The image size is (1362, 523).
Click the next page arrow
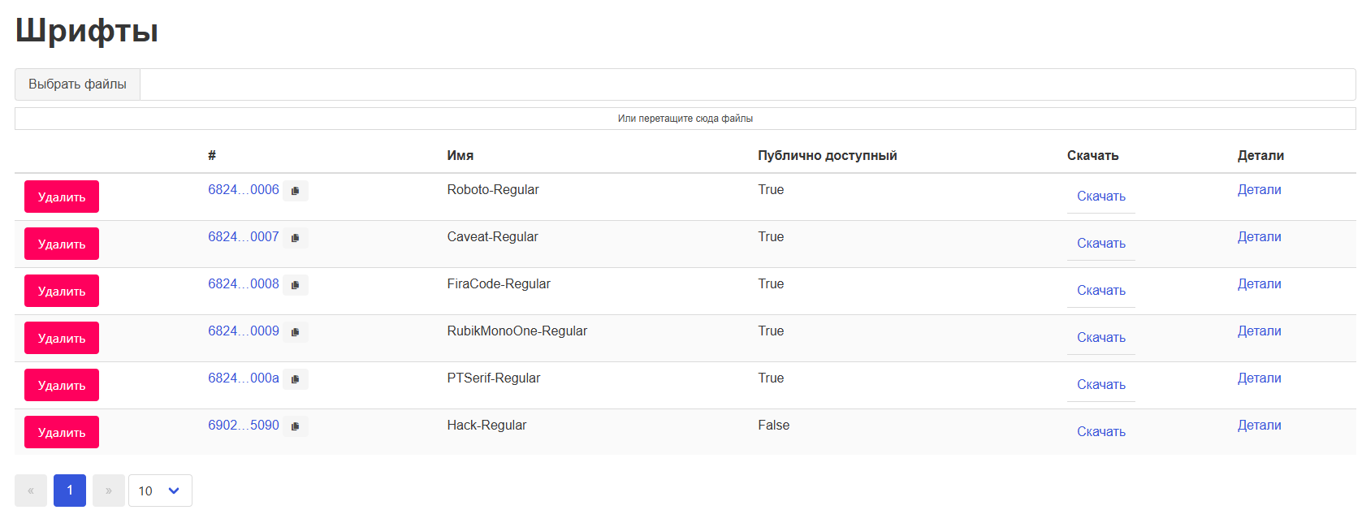(109, 491)
